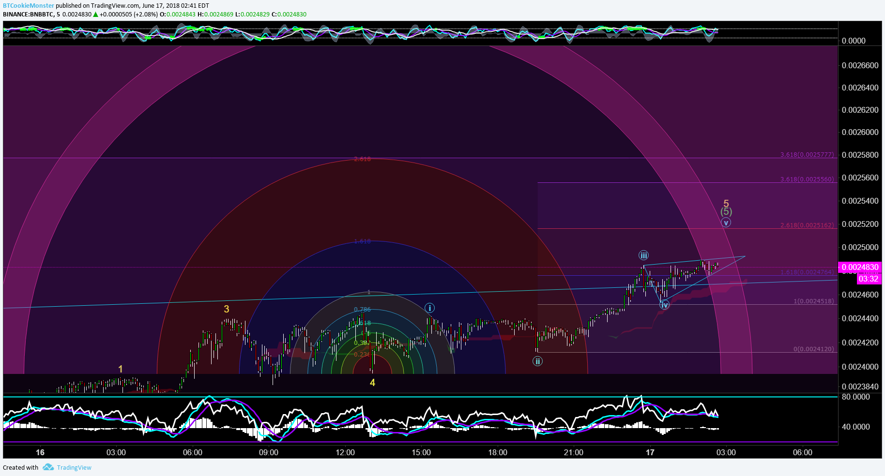Select the 1(0.0024518) Fibonacci level label
This screenshot has height=476, width=885.
814,301
